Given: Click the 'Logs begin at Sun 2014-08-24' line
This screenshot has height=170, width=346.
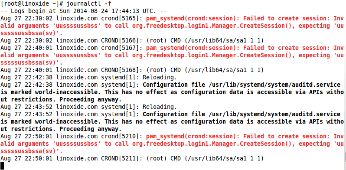Looking at the screenshot, I should tap(83, 11).
